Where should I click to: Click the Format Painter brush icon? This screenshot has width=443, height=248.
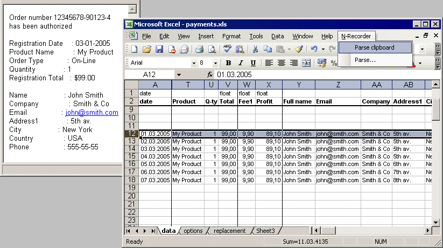[299, 49]
